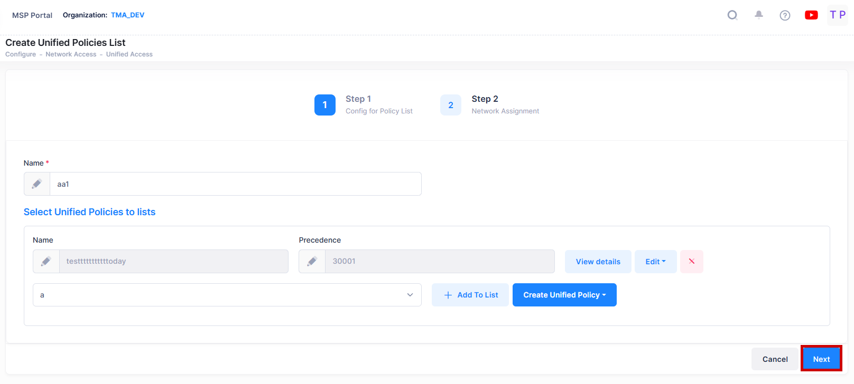The image size is (854, 384).
Task: Click pencil icon beside testtttttttttoday field
Action: 47,262
